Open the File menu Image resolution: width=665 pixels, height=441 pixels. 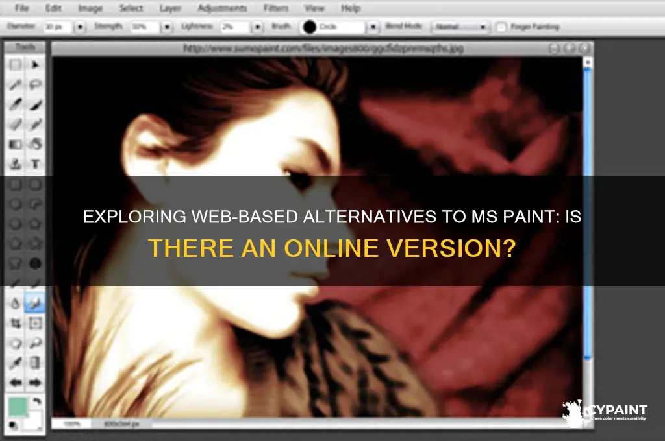click(x=21, y=8)
